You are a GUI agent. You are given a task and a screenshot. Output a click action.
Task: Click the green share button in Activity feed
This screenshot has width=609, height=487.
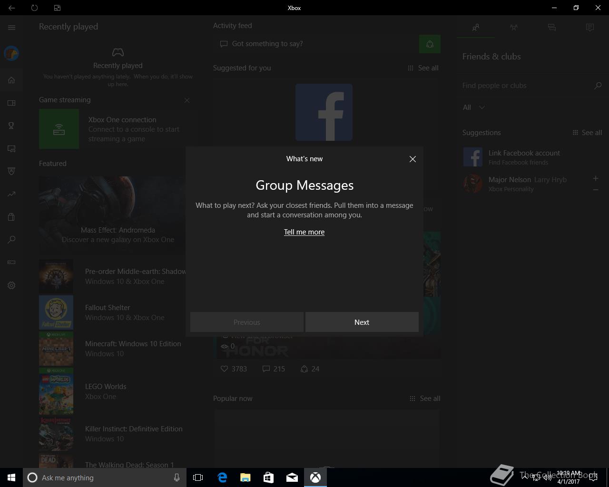click(x=430, y=44)
